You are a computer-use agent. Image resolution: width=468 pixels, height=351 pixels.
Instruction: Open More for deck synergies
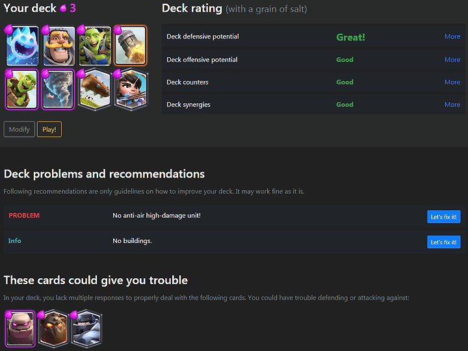coord(452,105)
